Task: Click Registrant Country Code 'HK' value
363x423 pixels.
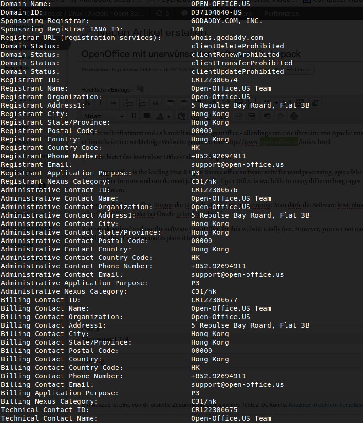Action: click(x=195, y=148)
